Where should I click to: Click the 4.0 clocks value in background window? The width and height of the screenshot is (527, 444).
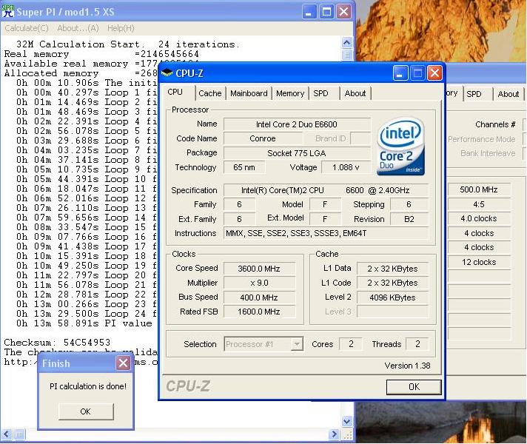pos(479,218)
